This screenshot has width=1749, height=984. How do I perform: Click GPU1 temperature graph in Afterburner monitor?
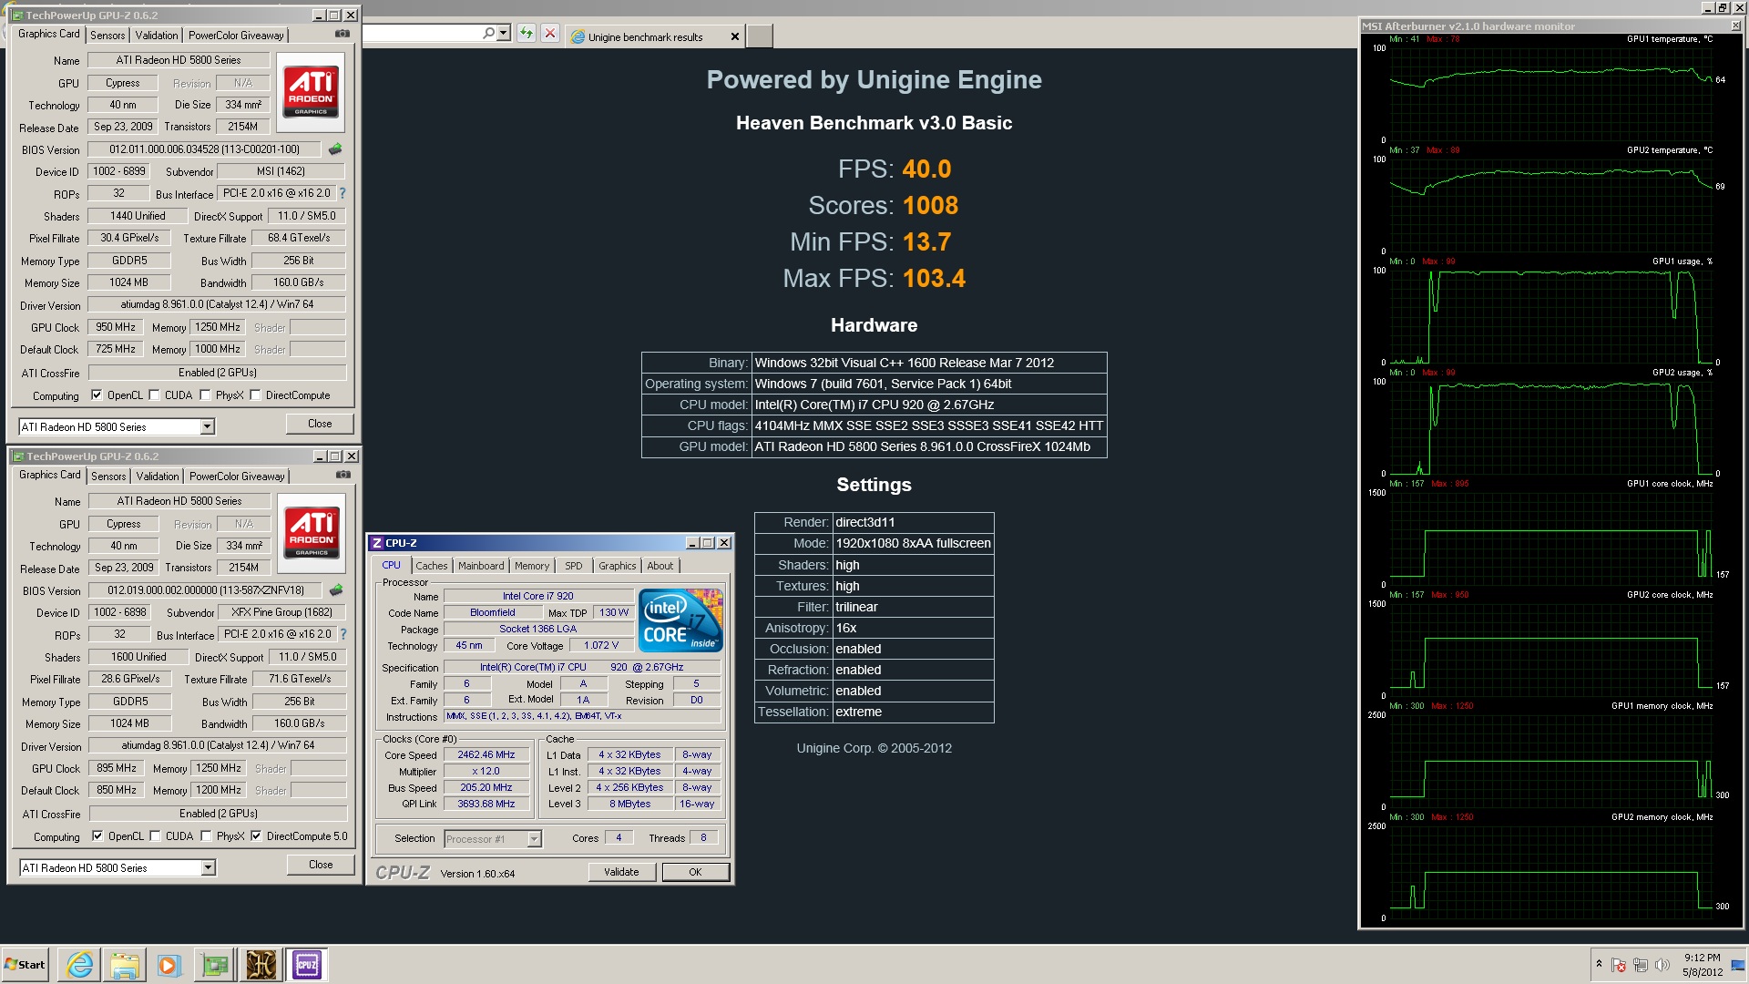tap(1551, 95)
